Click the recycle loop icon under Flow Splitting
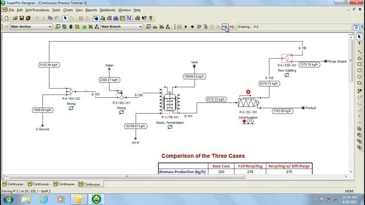Viewport: 365px width, 205px height. click(287, 75)
